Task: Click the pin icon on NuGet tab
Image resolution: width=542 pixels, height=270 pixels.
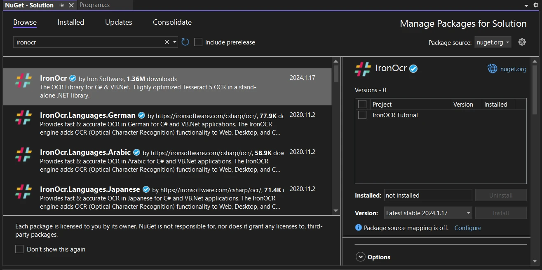Action: 62,5
